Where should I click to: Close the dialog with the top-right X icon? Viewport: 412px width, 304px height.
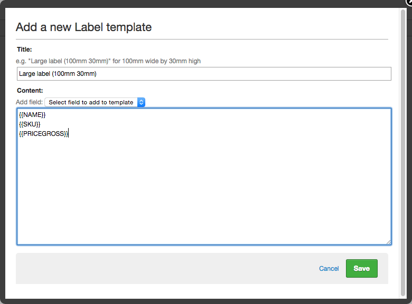pos(409,2)
